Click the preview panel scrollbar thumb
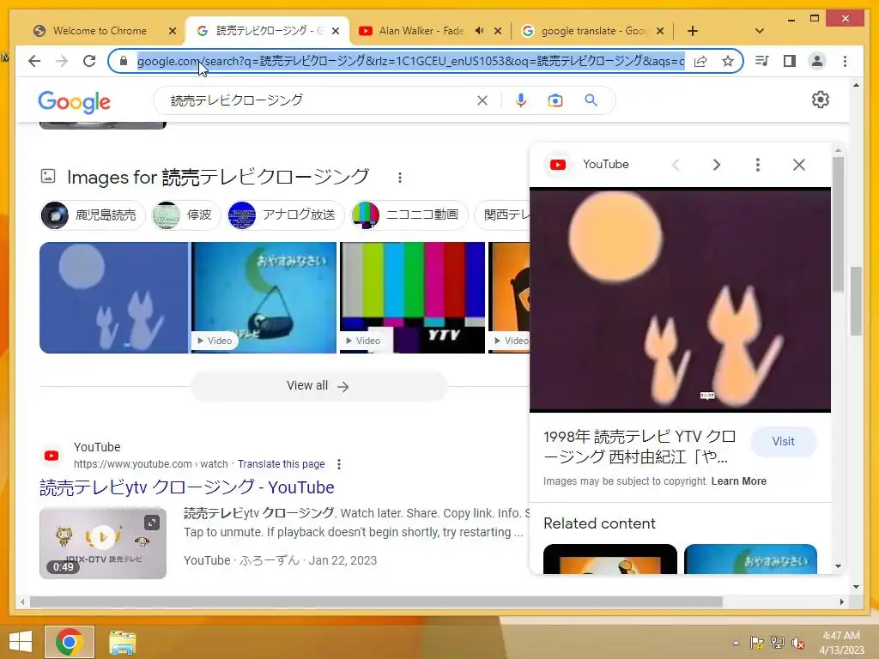Viewport: 879px width, 659px height. coord(838,224)
